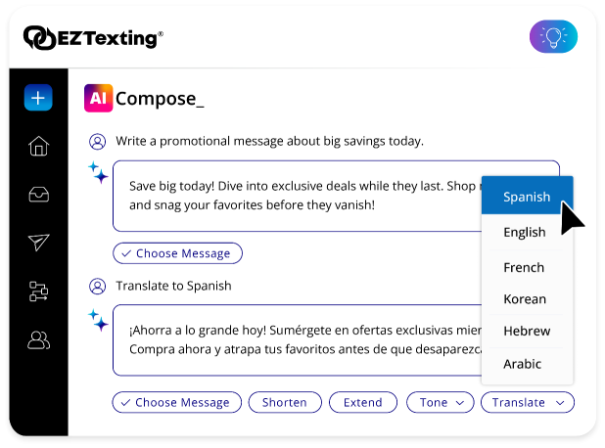Select English in the language menu
Screen dimensions: 605x448
click(x=527, y=232)
